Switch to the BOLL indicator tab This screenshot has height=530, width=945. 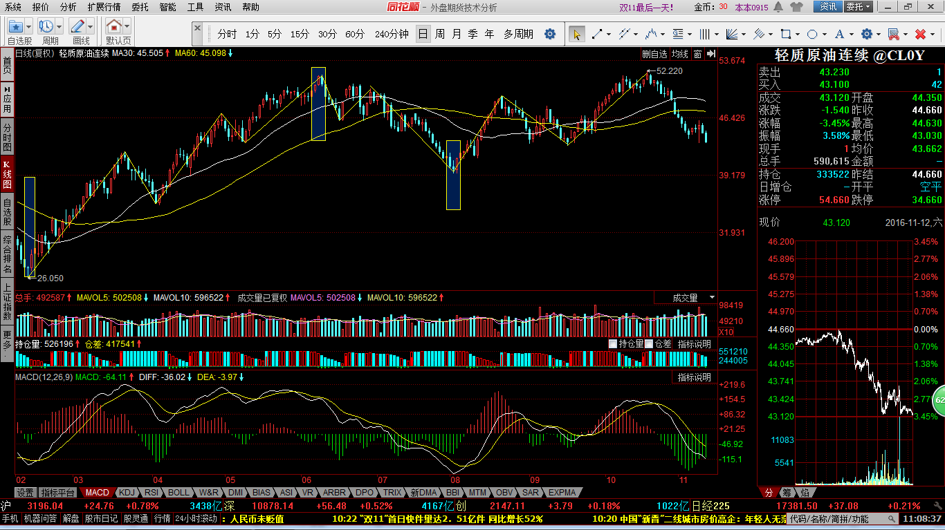(178, 493)
